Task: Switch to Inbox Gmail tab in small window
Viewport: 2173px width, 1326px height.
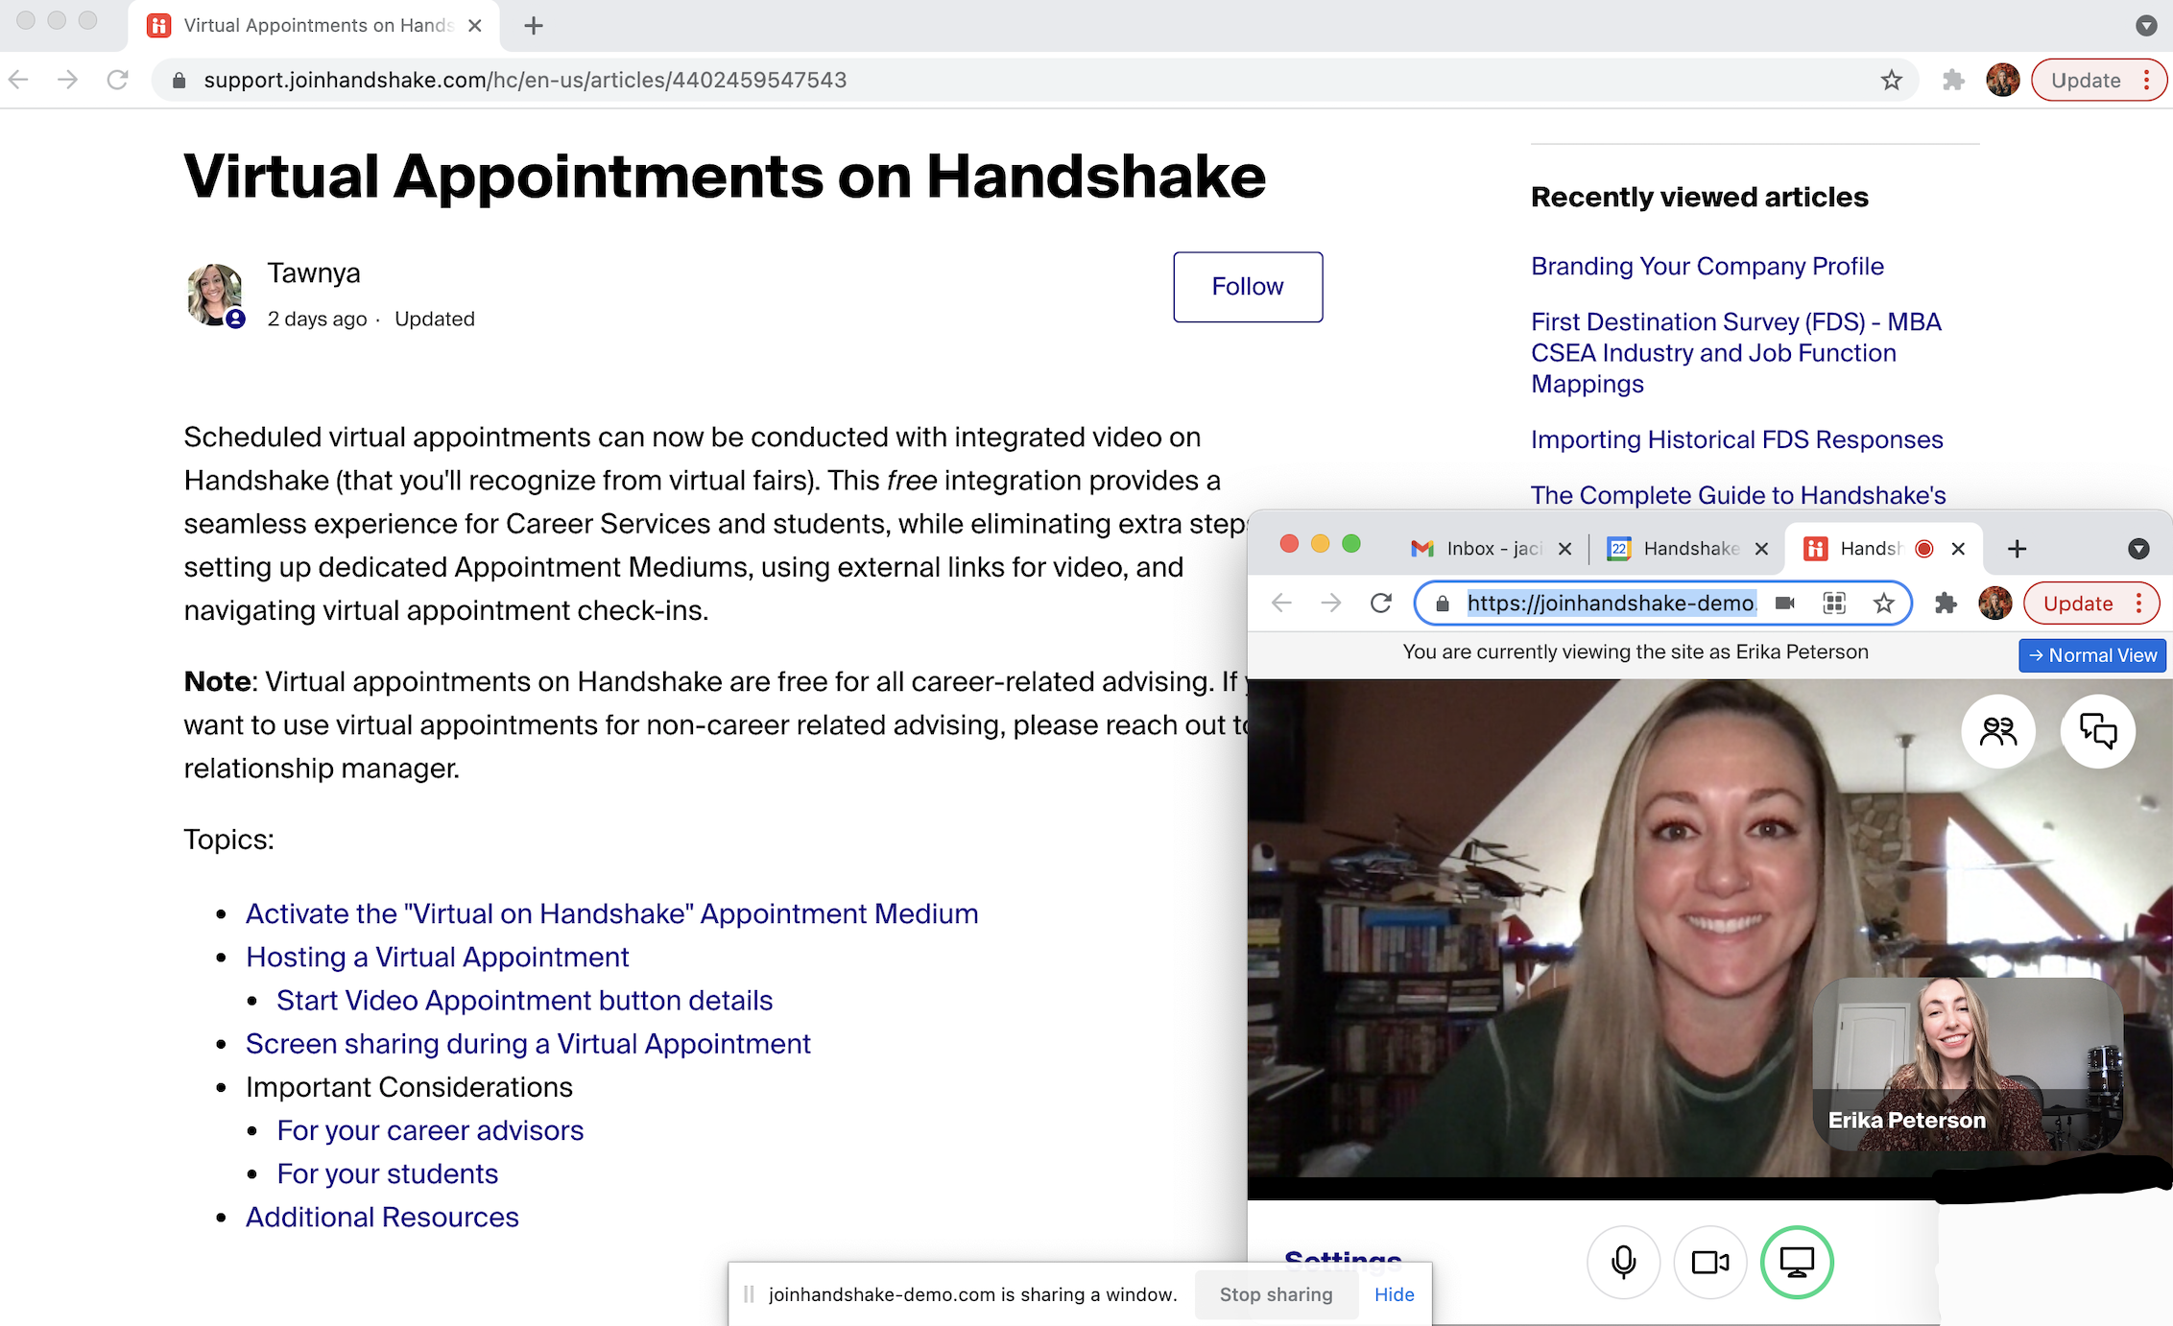Action: [x=1478, y=548]
